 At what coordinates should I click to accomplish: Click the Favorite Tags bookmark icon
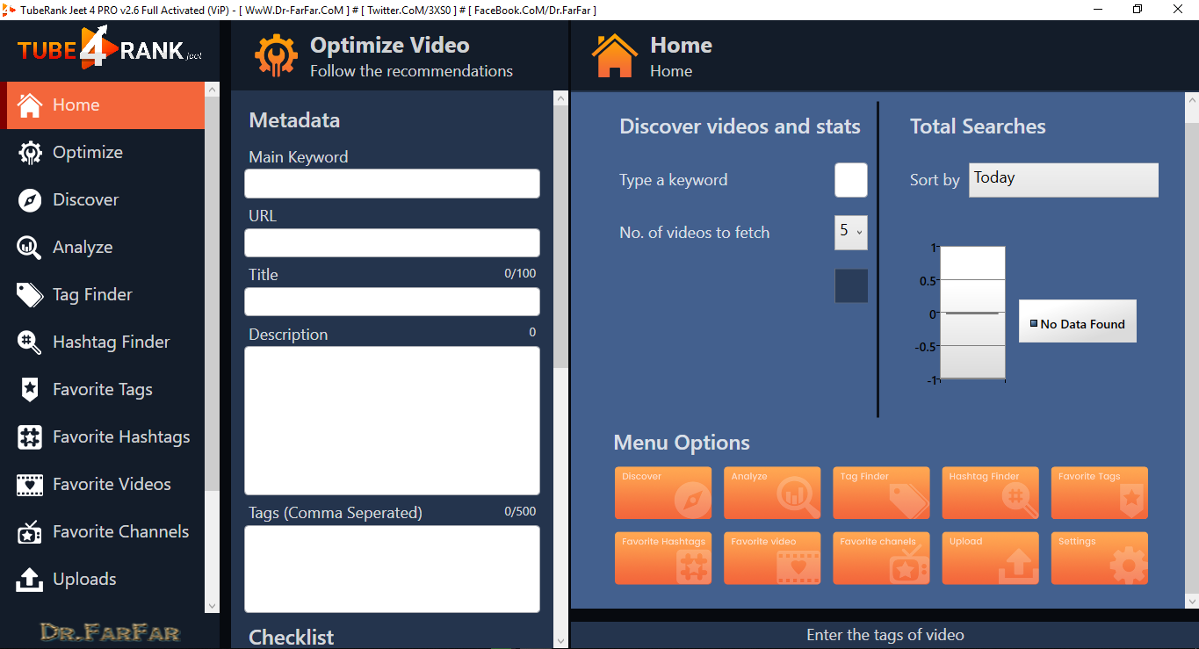click(30, 390)
